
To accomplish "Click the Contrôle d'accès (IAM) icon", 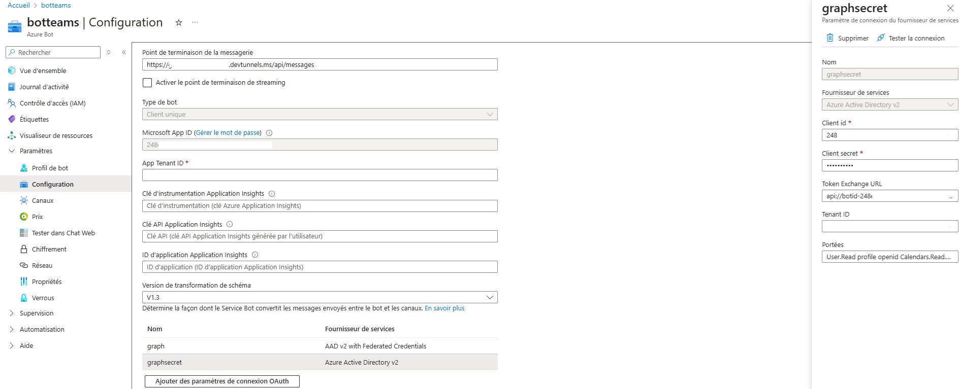I will [x=12, y=103].
